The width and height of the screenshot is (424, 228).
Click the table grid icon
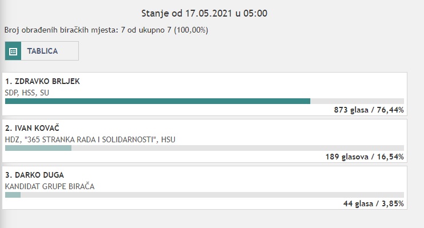13,51
